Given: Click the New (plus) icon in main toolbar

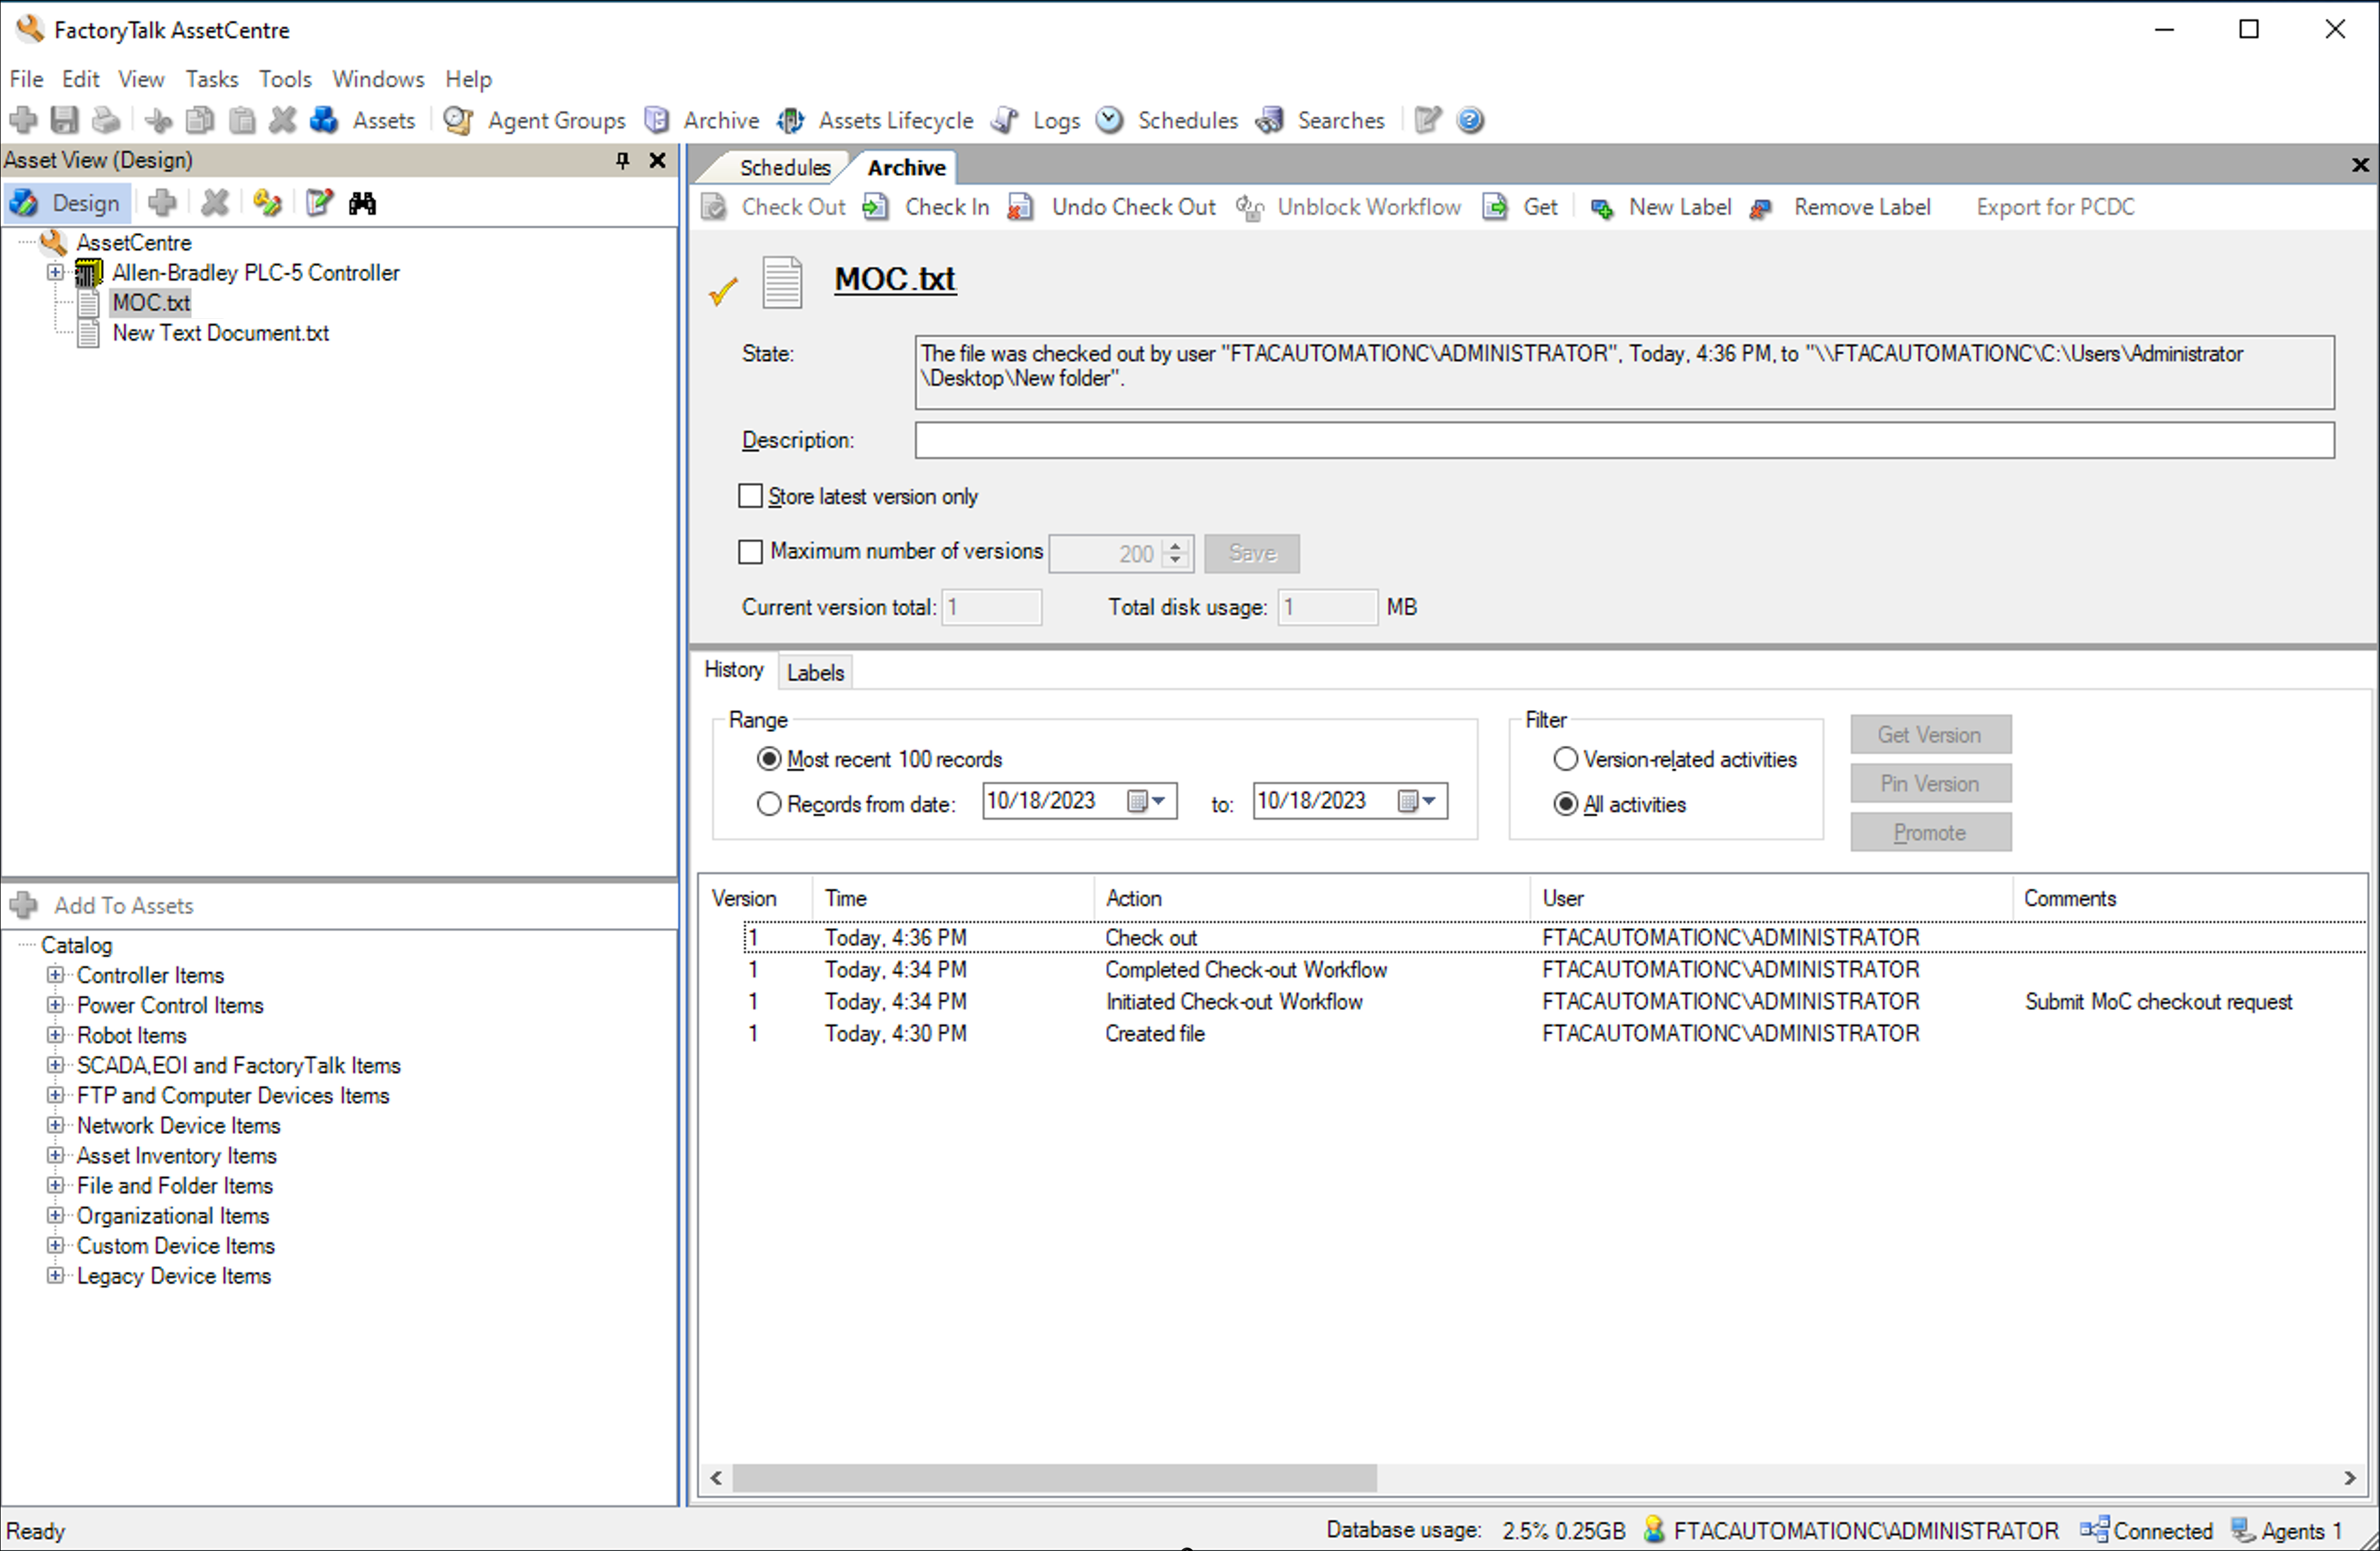Looking at the screenshot, I should tap(23, 120).
